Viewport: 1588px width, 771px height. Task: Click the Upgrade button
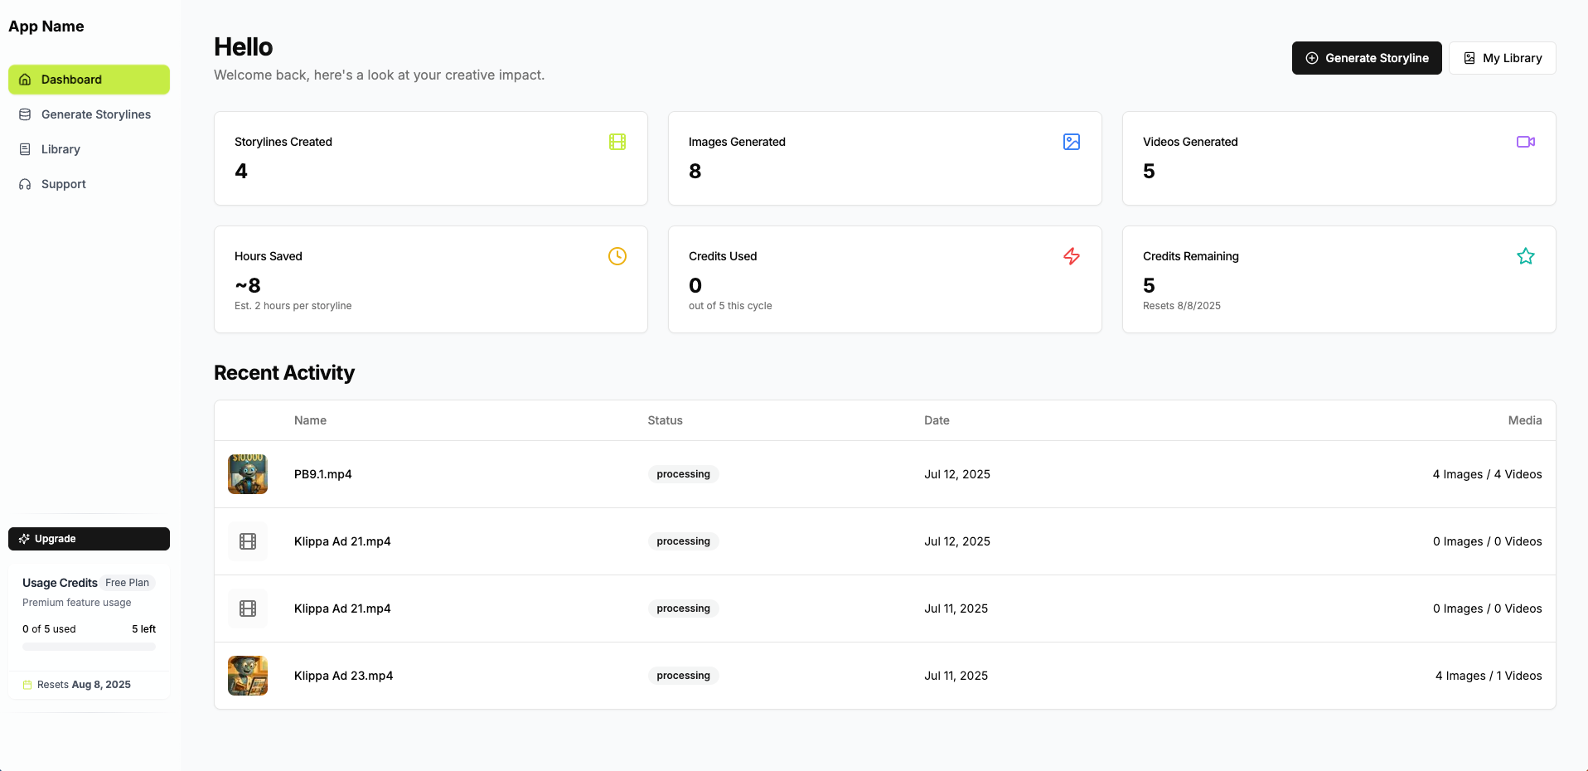coord(89,539)
